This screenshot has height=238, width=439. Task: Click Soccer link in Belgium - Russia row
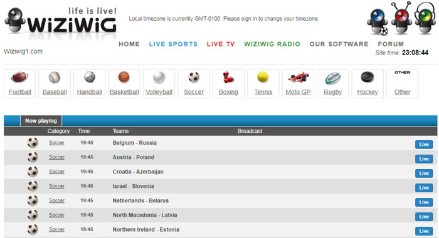pyautogui.click(x=56, y=143)
